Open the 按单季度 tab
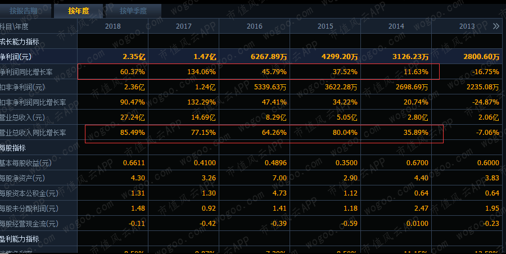 [133, 11]
